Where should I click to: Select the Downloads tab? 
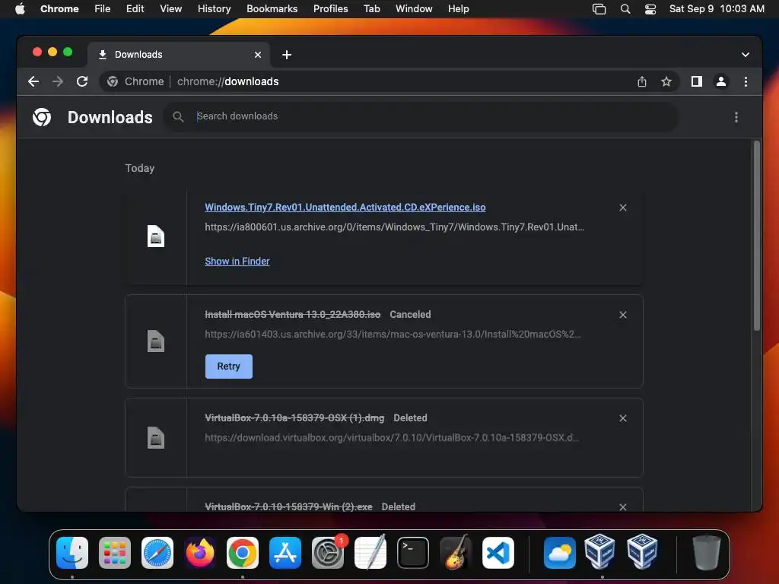179,55
